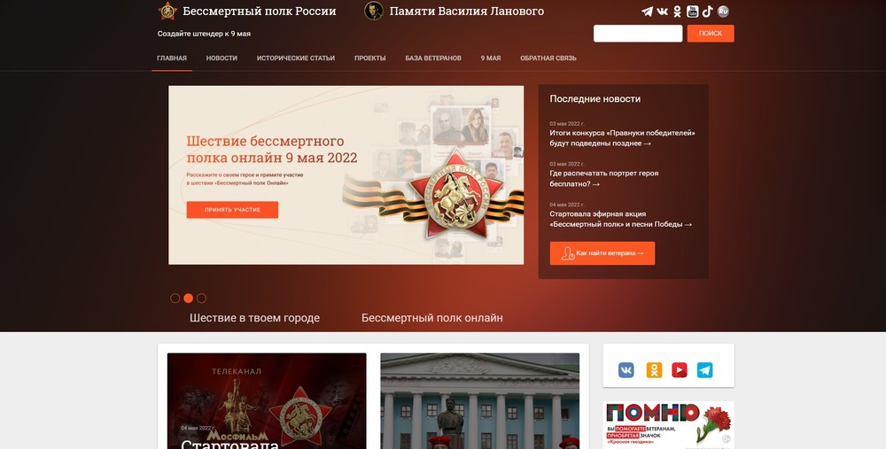Click the blue VK icon in the sidebar
The height and width of the screenshot is (449, 886).
tap(626, 370)
